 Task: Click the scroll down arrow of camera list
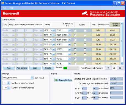click(x=122, y=63)
